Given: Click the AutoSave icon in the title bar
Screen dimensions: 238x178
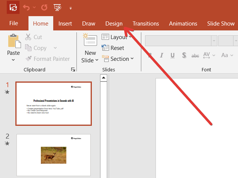Looking at the screenshot, I should (x=13, y=8).
